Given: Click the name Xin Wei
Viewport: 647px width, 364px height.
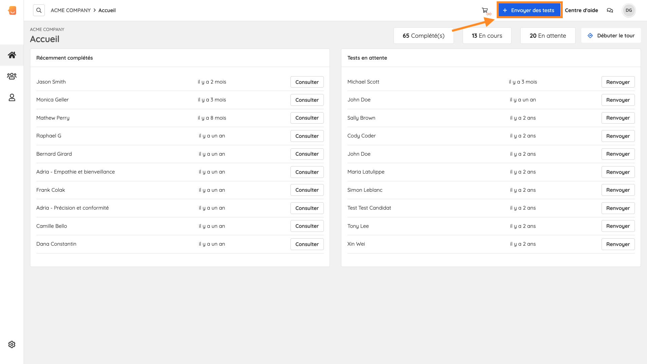Looking at the screenshot, I should pyautogui.click(x=356, y=244).
